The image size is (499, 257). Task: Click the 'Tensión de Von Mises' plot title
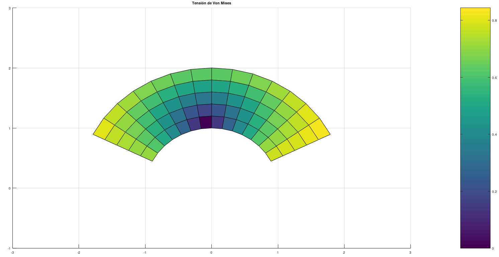211,3
